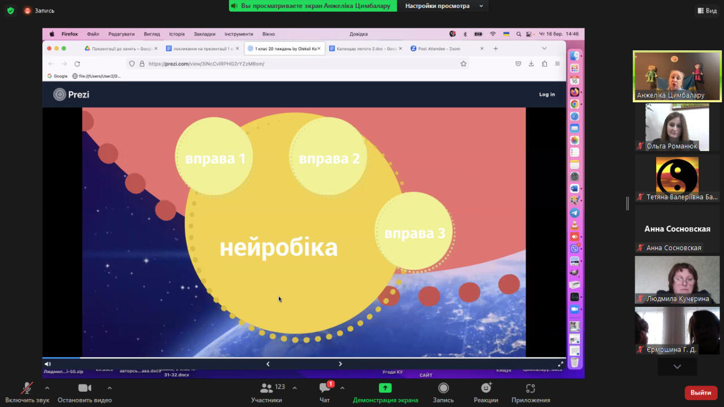
Task: Zoom into вправа 3 circle
Action: [414, 232]
